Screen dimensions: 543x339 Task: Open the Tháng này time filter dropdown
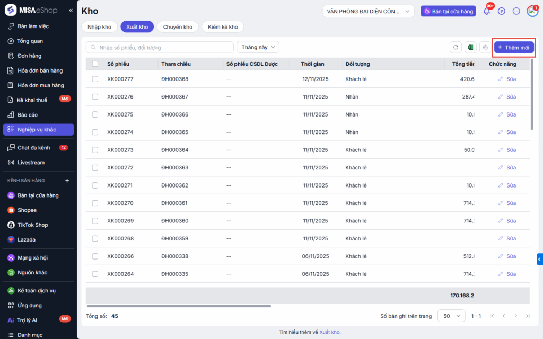(258, 47)
